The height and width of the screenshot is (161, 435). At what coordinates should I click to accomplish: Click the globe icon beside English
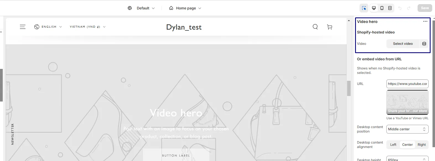[37, 27]
